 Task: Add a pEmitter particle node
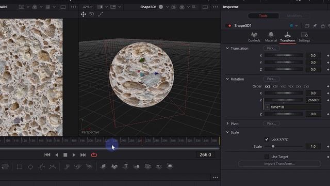pos(67,166)
